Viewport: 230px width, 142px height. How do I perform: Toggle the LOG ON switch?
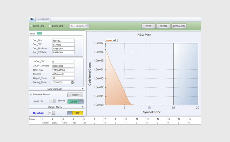point(75,102)
